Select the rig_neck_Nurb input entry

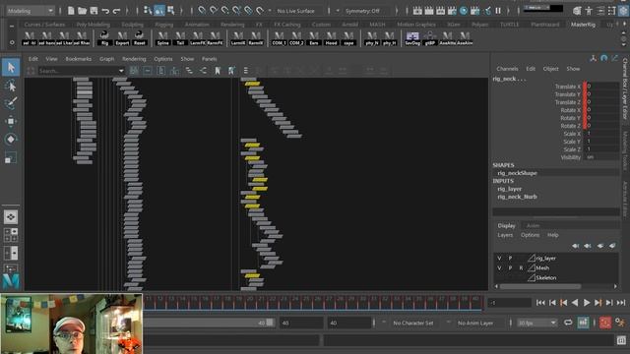pyautogui.click(x=517, y=197)
